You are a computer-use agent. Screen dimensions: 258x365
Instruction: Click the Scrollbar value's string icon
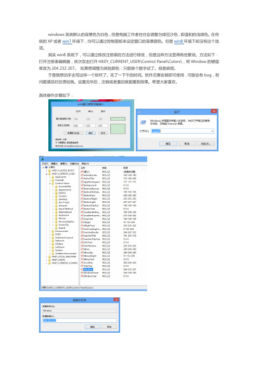coord(82,263)
